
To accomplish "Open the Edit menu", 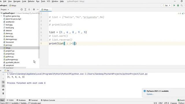I will (x=5, y=1).
